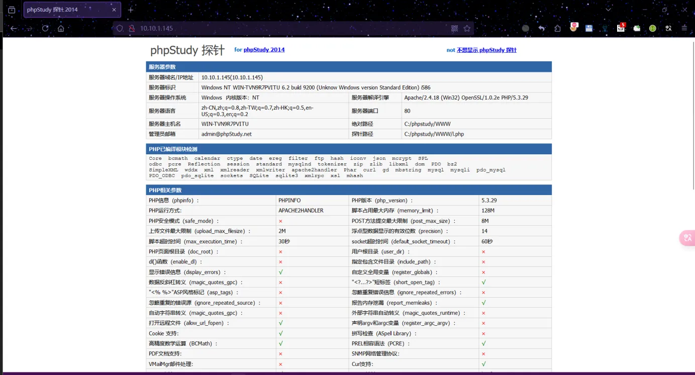
Task: Open the browser hamburger application menu
Action: (684, 29)
